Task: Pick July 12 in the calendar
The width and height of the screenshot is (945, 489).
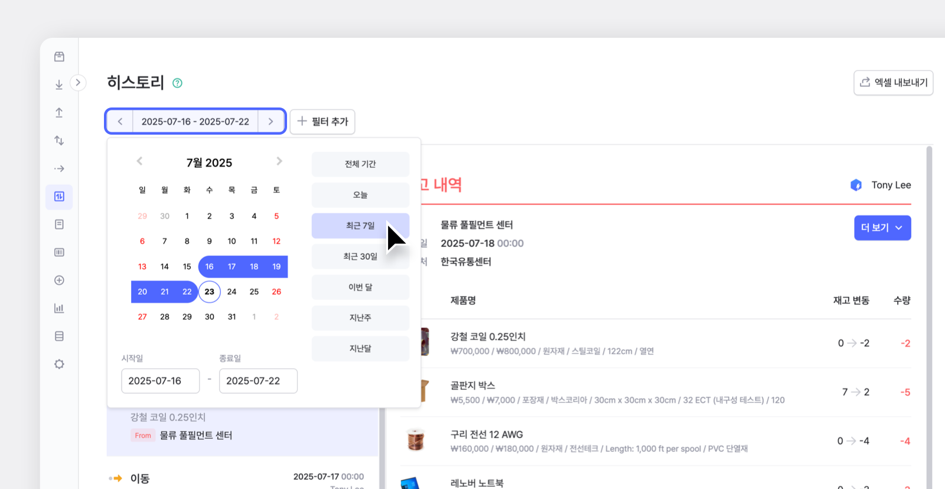Action: point(276,242)
